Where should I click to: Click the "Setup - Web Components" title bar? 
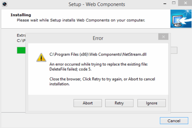96,4
